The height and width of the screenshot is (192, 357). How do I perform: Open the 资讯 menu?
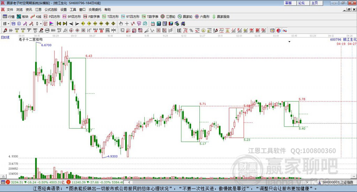point(29,9)
